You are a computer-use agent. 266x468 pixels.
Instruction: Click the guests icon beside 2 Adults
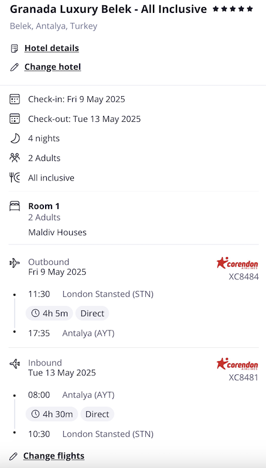click(15, 158)
